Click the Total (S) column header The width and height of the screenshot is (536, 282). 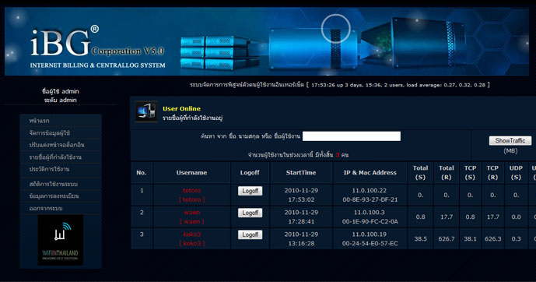420,173
